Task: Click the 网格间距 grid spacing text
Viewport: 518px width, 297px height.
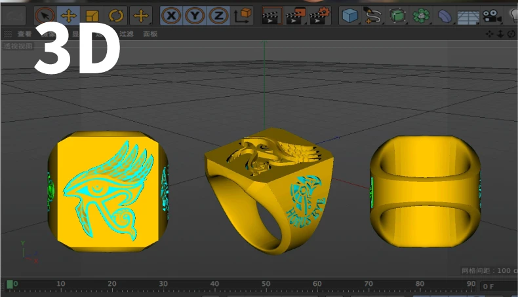Action: tap(489, 271)
